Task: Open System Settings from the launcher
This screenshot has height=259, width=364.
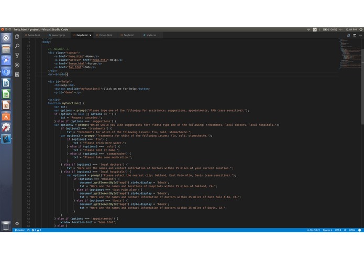Action: pos(6,127)
